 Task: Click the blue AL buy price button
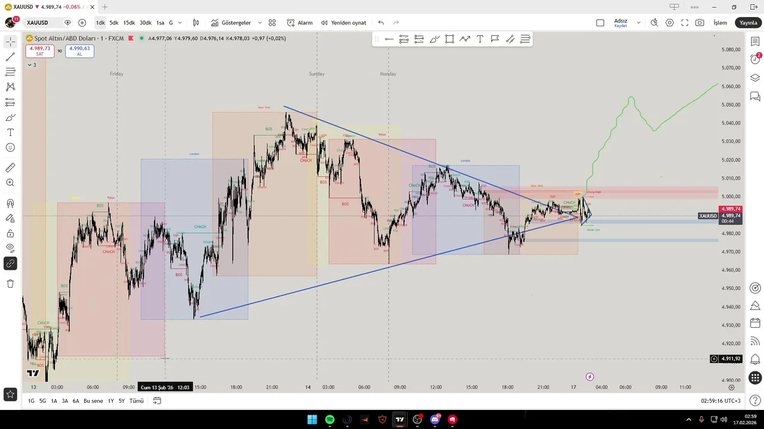pos(79,51)
